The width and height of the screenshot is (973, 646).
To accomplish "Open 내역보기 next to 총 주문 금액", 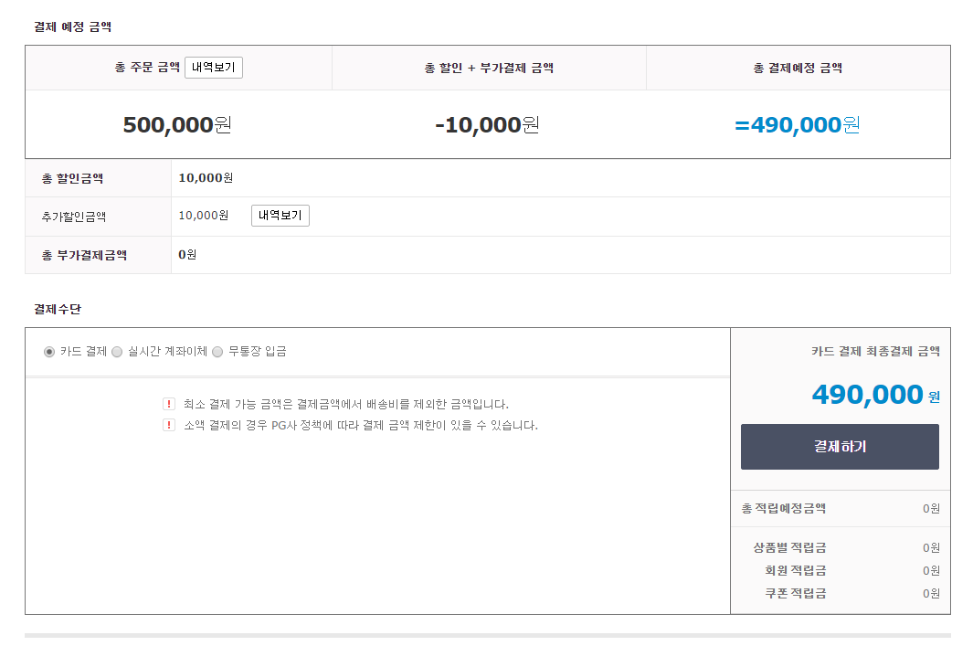I will [x=214, y=68].
